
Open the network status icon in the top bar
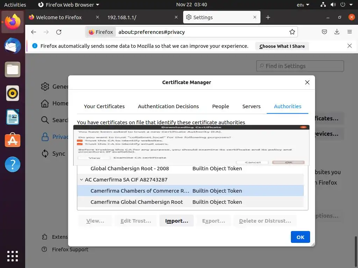coord(323,5)
